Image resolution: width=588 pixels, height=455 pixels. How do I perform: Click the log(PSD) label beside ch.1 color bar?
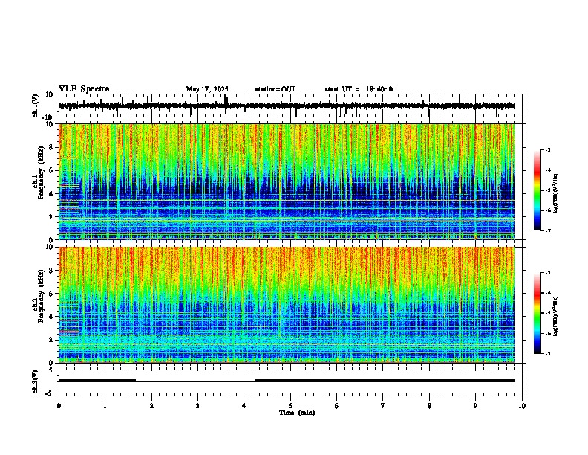[x=555, y=194]
